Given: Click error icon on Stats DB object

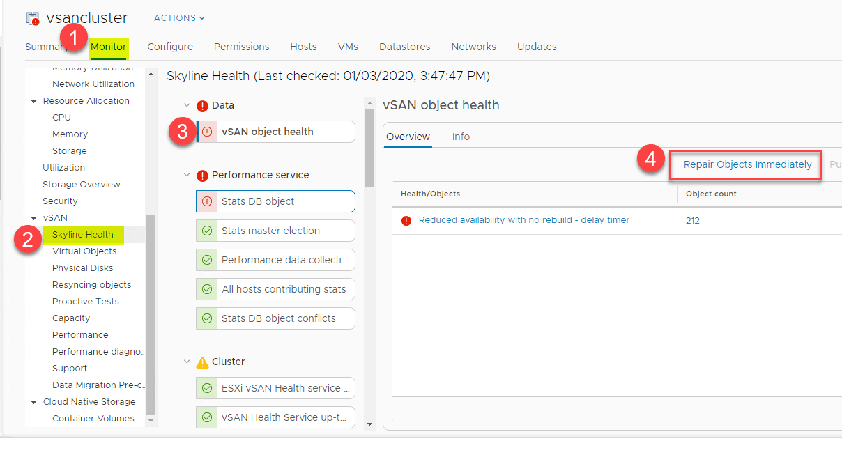Looking at the screenshot, I should [x=207, y=201].
